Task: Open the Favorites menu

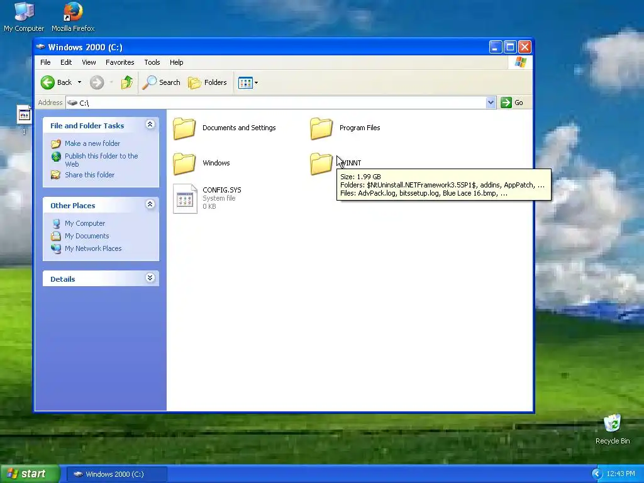Action: (120, 62)
